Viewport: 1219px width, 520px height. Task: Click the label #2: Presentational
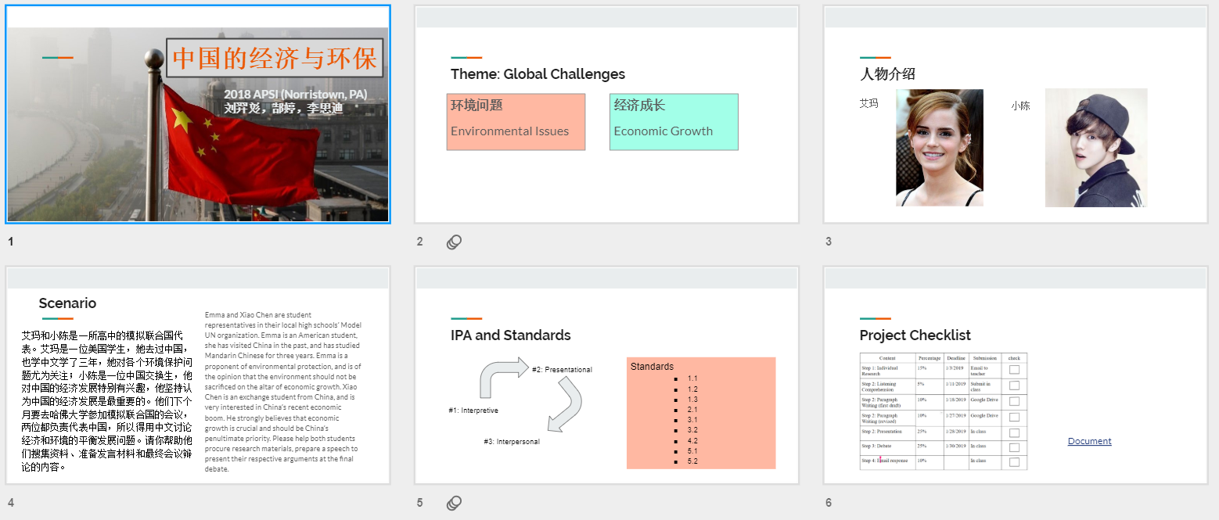coord(562,370)
